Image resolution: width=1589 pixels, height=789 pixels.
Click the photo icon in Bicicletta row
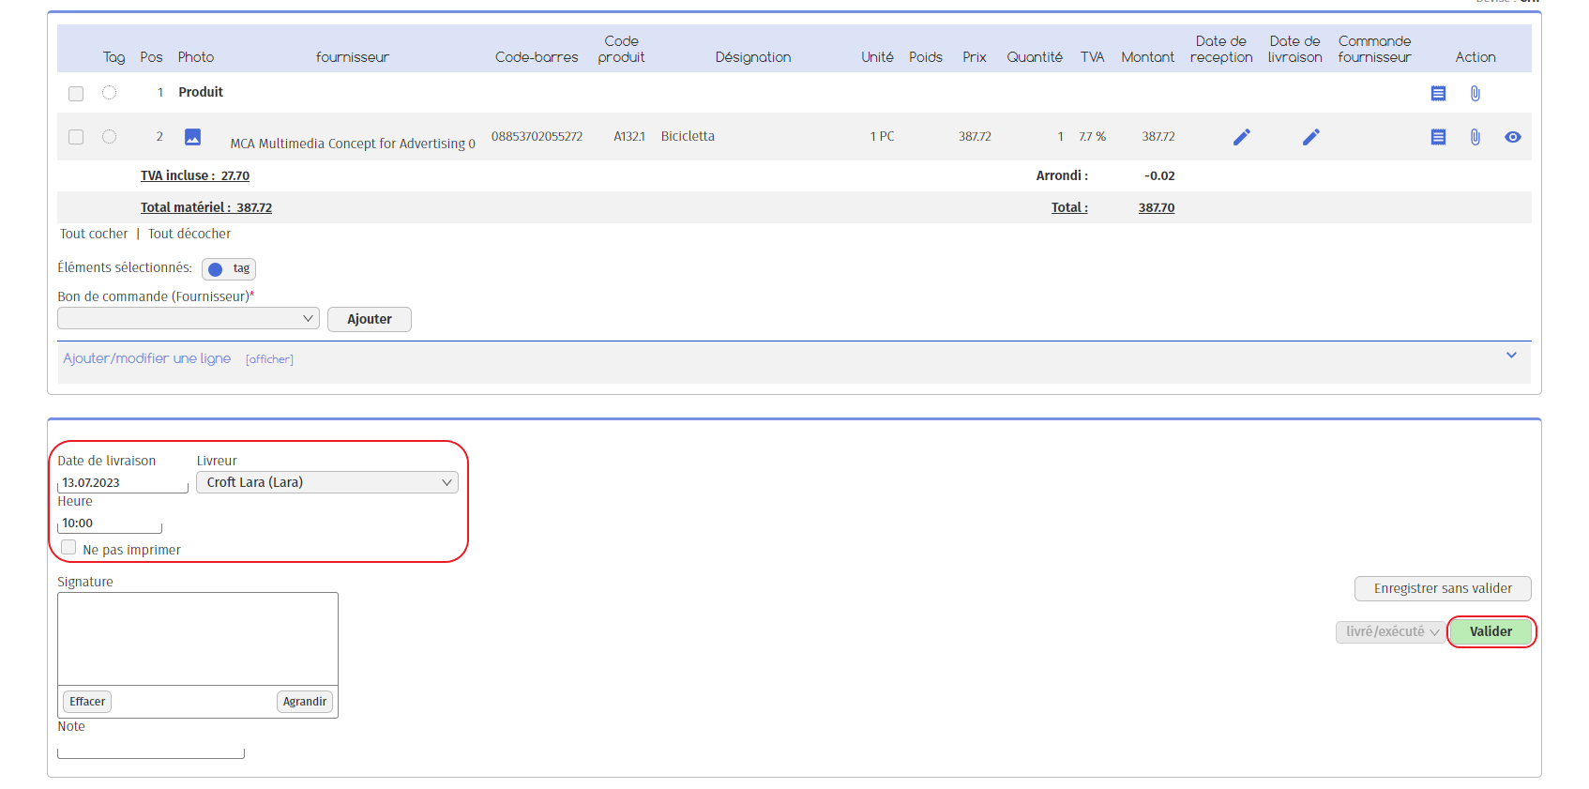[x=192, y=137]
